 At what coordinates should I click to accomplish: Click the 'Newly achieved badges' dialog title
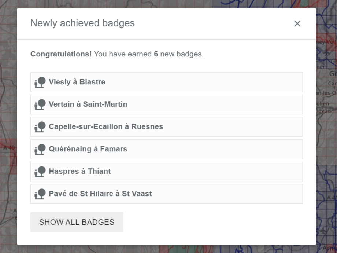coord(82,23)
